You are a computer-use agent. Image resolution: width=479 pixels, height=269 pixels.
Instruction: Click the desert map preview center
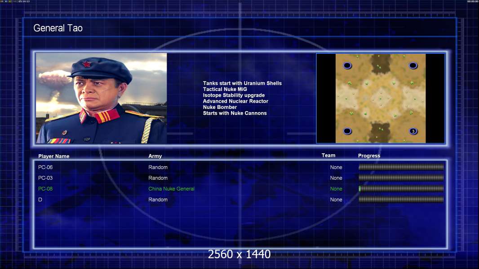(380, 98)
